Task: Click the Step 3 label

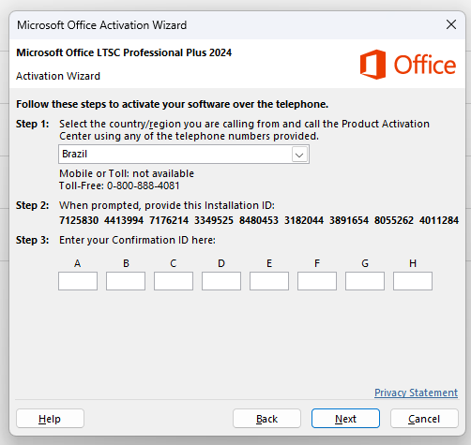Action: 33,240
